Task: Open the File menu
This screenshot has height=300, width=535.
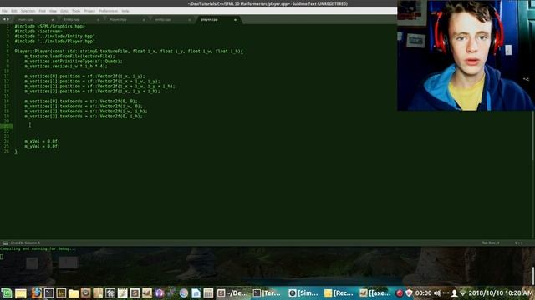Action: tap(4, 11)
